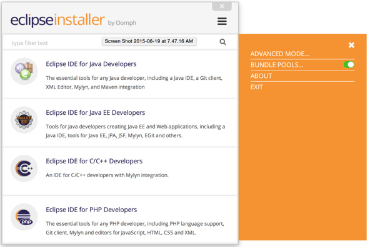Open Bundle Pools menu entry
This screenshot has width=375, height=247.
[x=277, y=65]
